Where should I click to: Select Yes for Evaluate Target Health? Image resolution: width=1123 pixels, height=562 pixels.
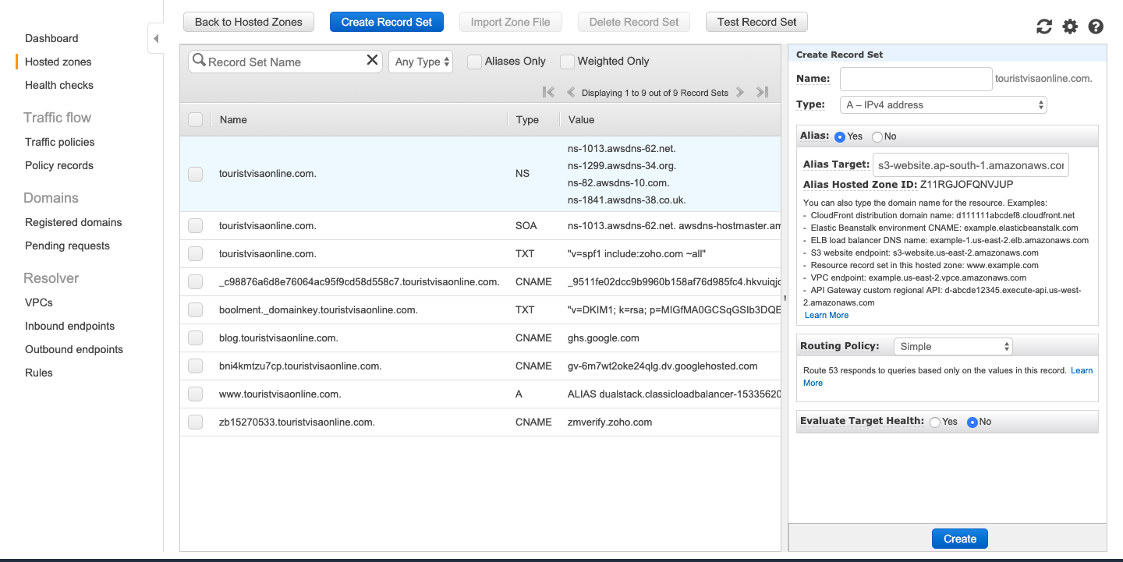[x=934, y=422]
